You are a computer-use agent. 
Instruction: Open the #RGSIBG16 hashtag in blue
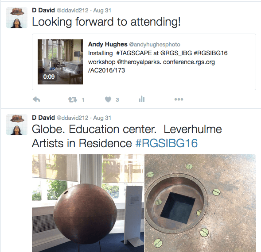click(167, 143)
